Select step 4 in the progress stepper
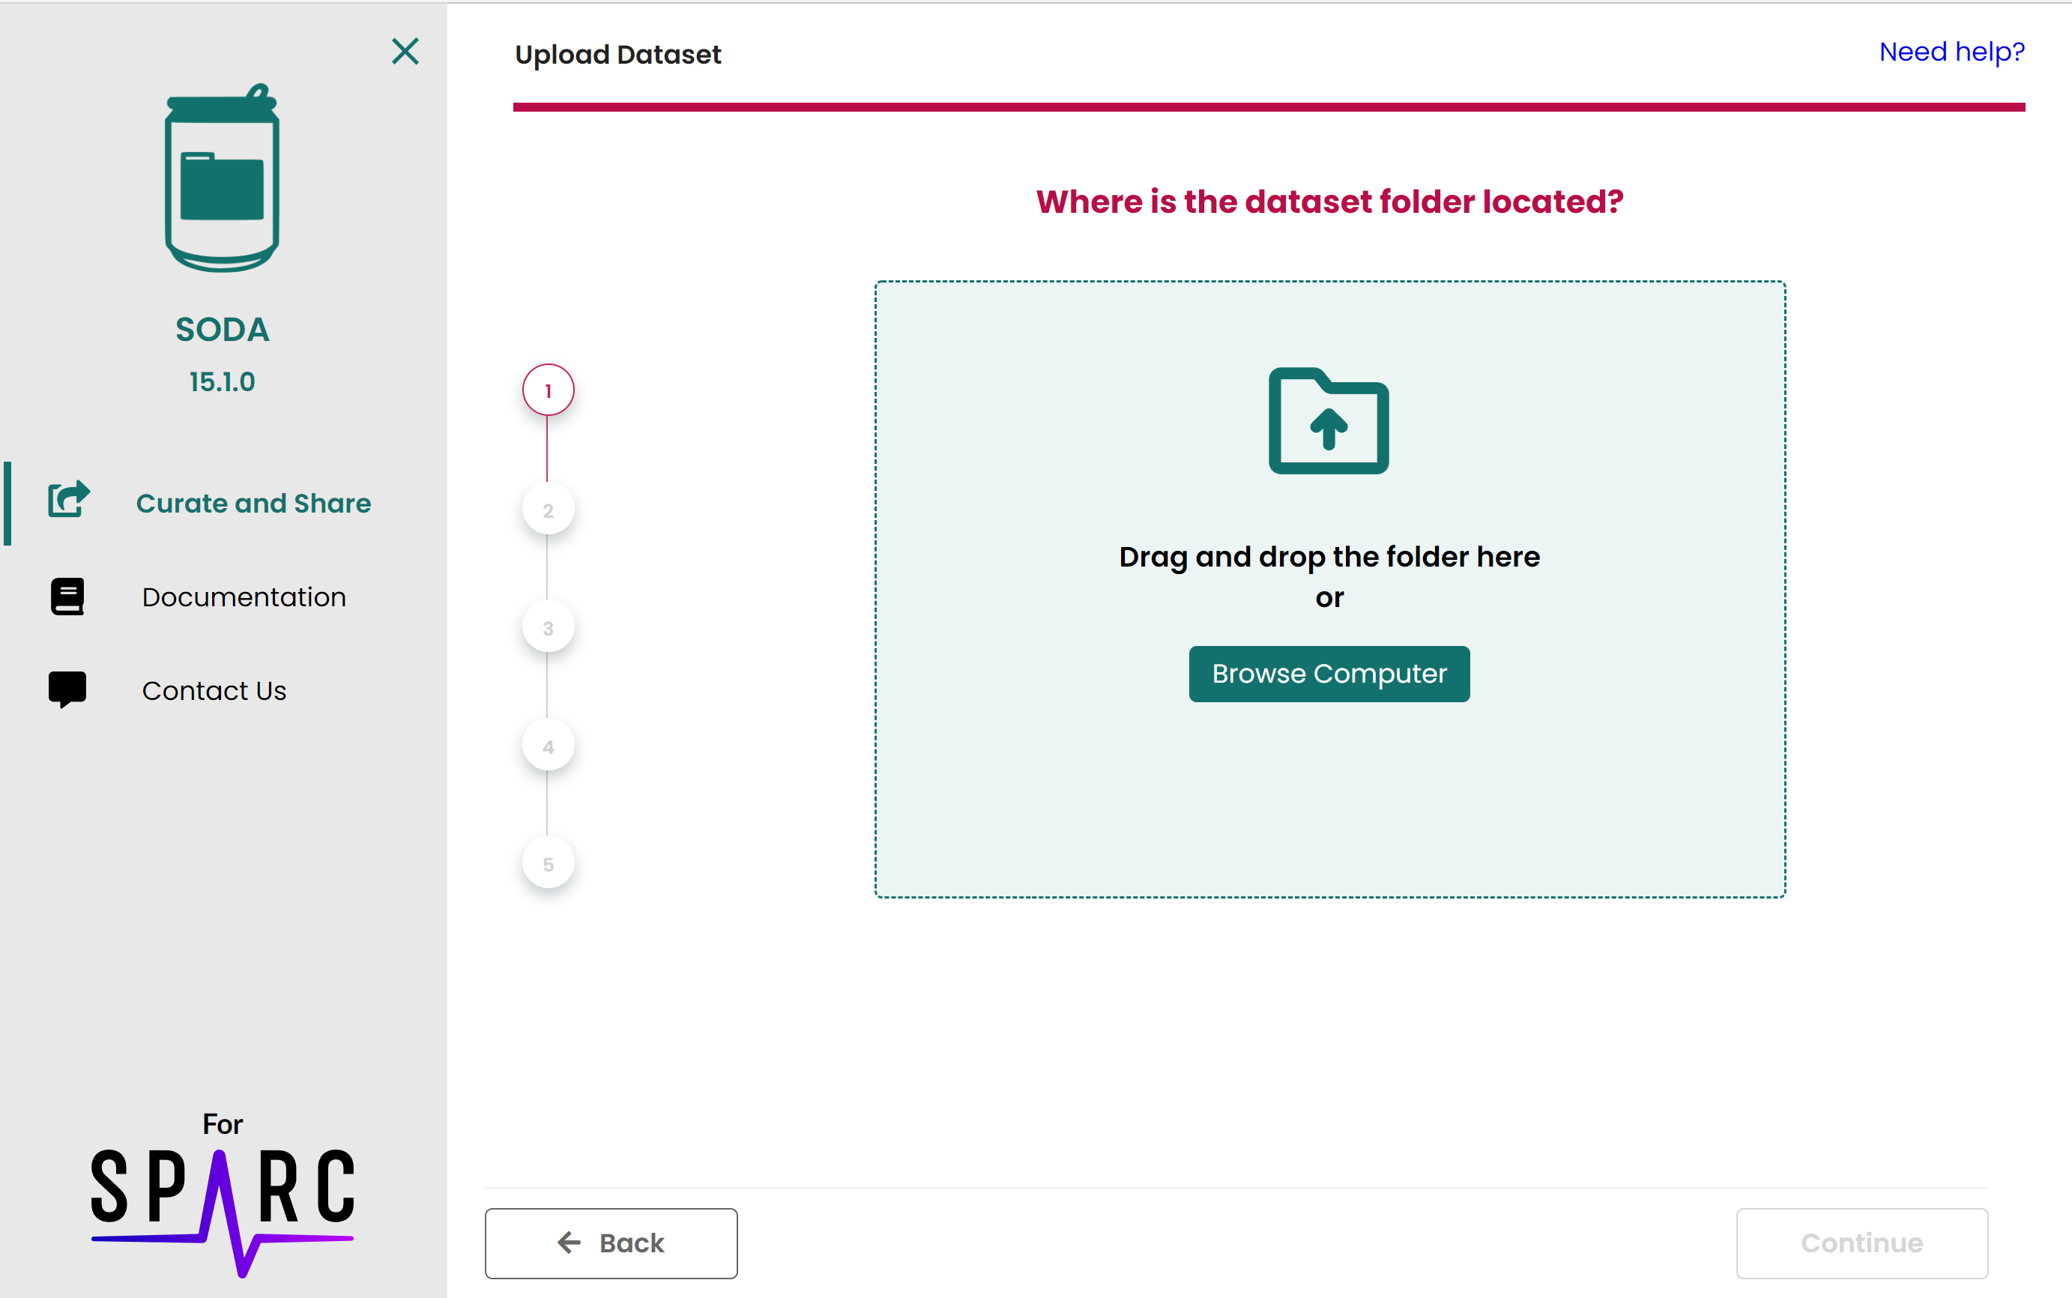 coord(548,746)
